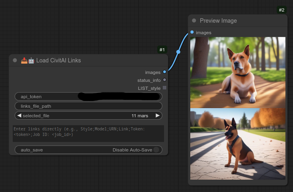The width and height of the screenshot is (293, 192).
Task: Click the midpoint dot on the blue link
Action: click(178, 52)
